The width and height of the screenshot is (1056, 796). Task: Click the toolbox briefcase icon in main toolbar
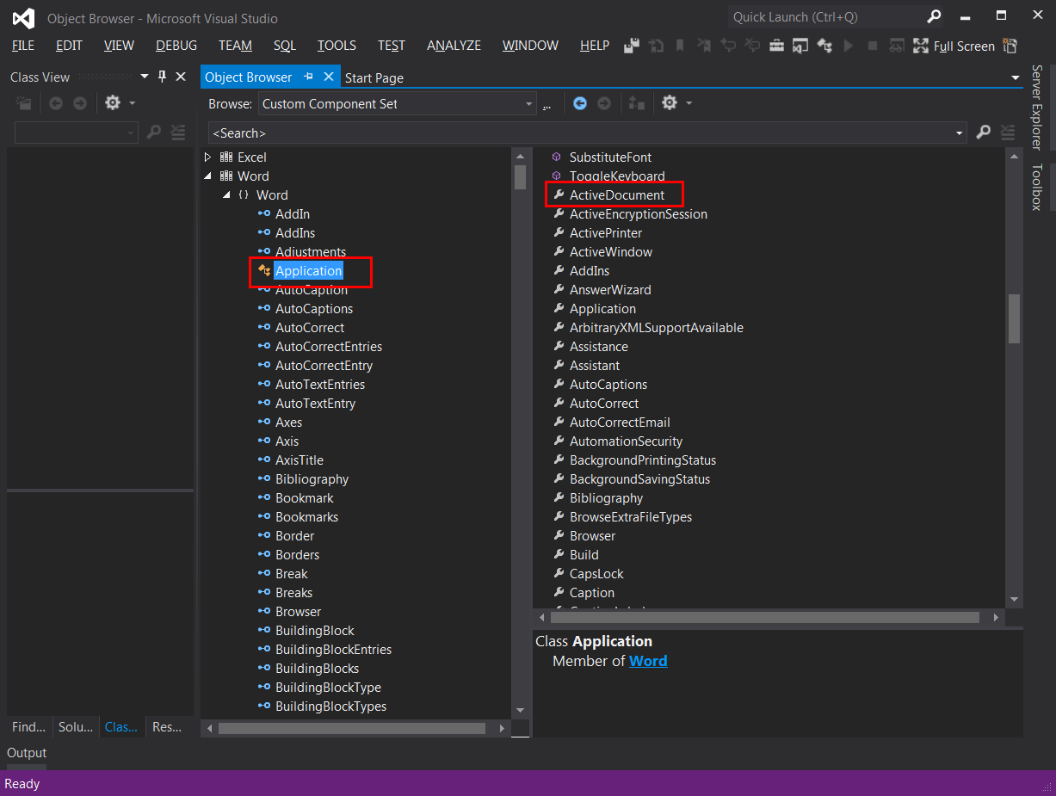pyautogui.click(x=776, y=46)
